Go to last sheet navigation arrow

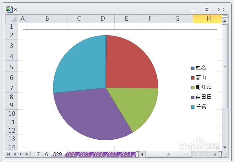pos(27,154)
